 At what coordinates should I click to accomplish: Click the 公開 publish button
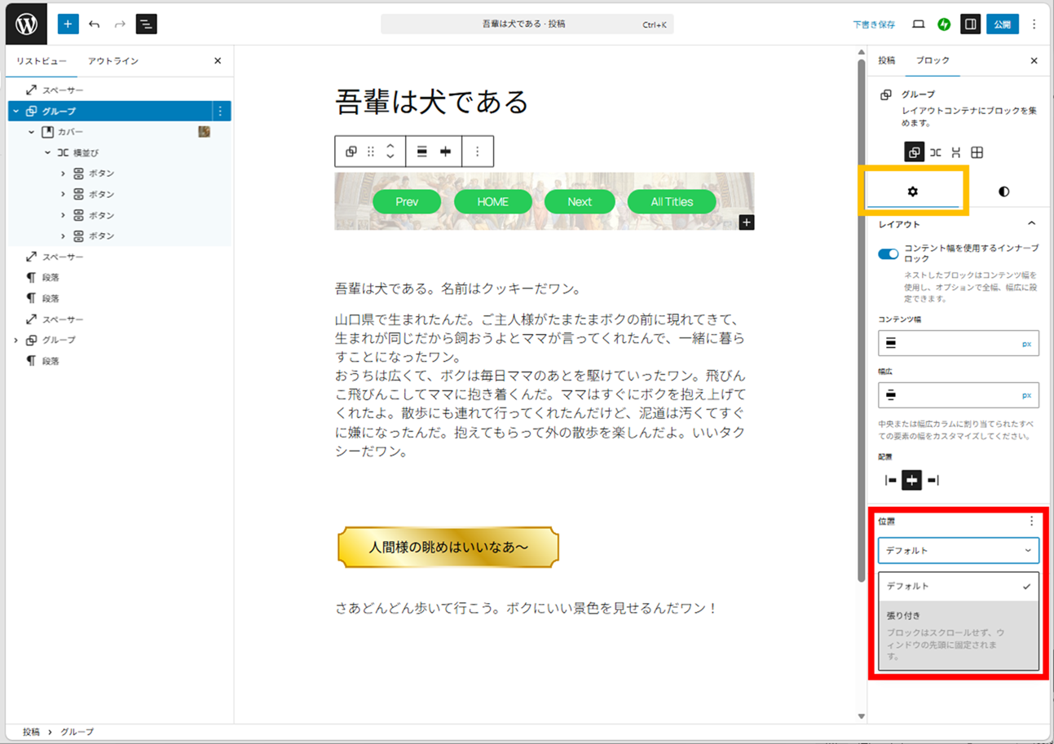1002,24
